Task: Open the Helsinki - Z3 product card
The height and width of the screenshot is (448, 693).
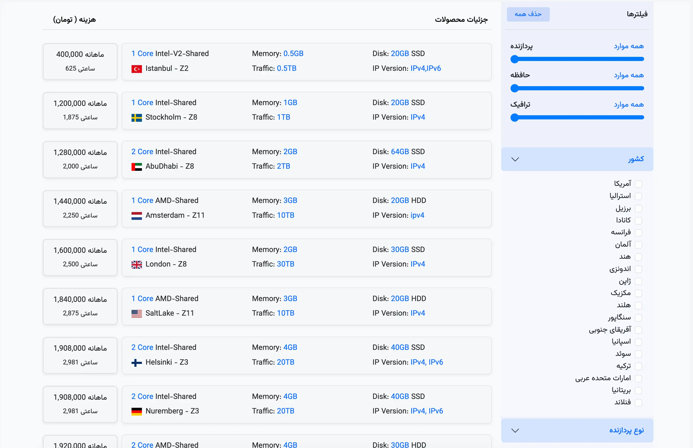Action: [x=306, y=355]
